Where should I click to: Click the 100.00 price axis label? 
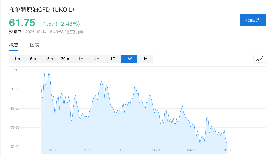[x=16, y=70]
